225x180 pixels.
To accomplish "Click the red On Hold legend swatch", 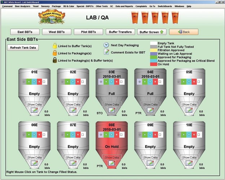I will pos(153,65).
